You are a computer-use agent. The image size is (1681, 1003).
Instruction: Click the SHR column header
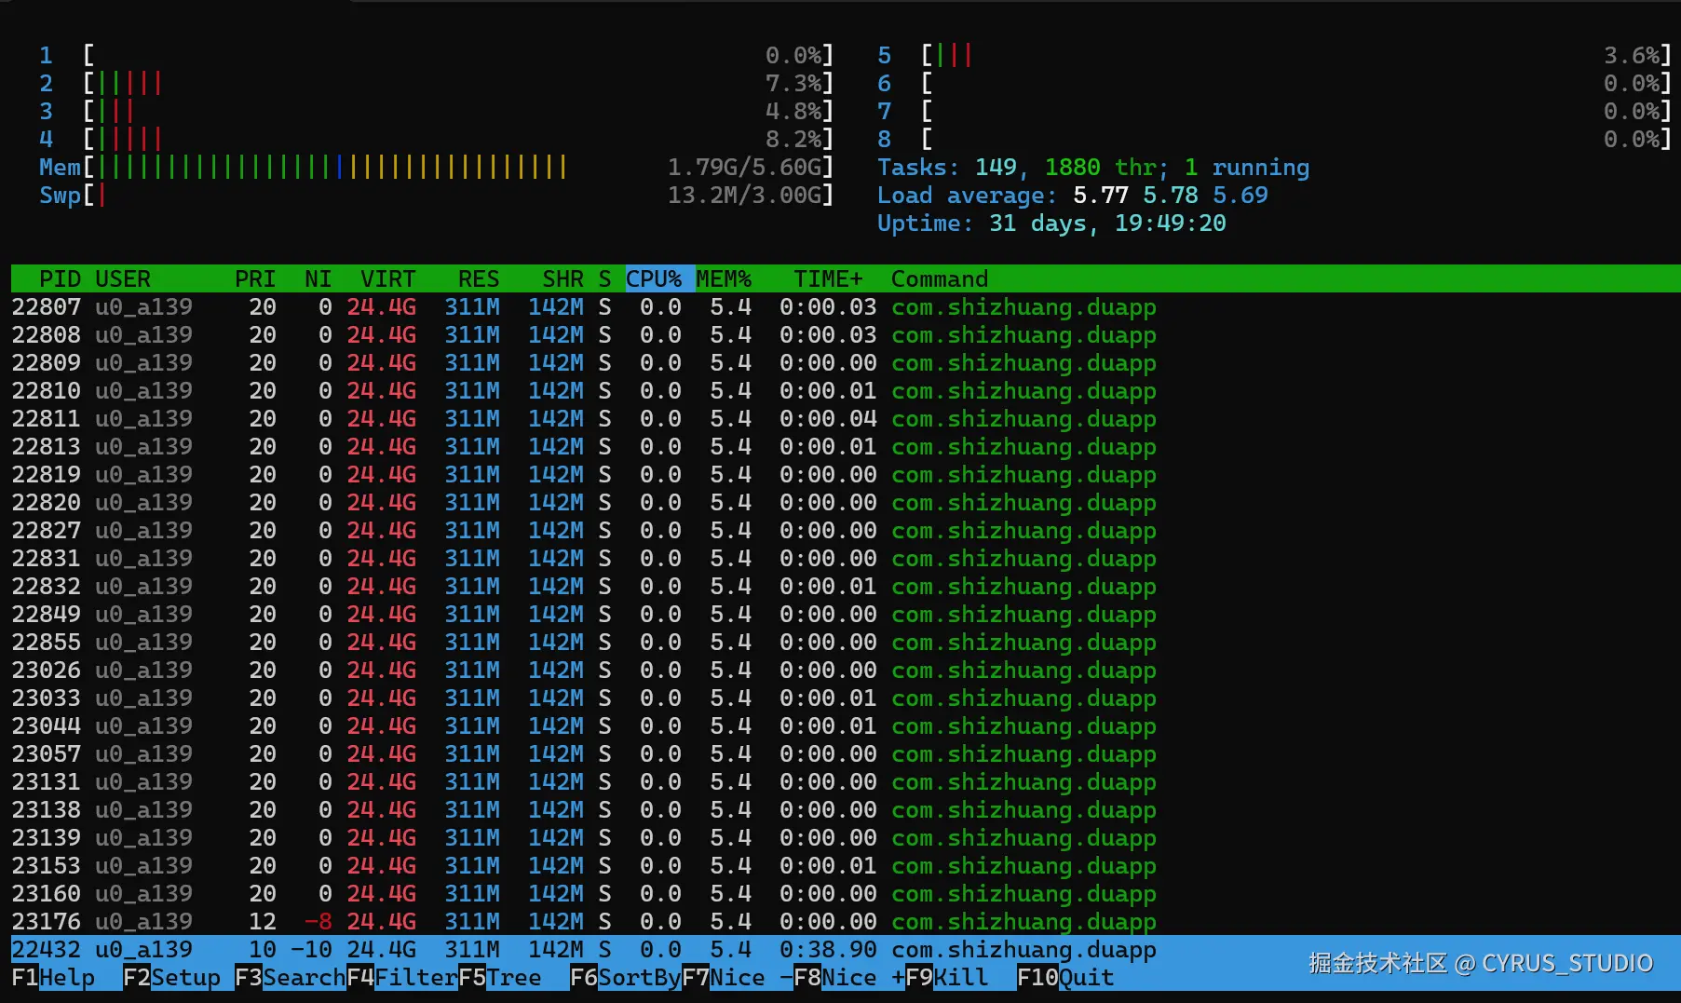[x=563, y=278]
